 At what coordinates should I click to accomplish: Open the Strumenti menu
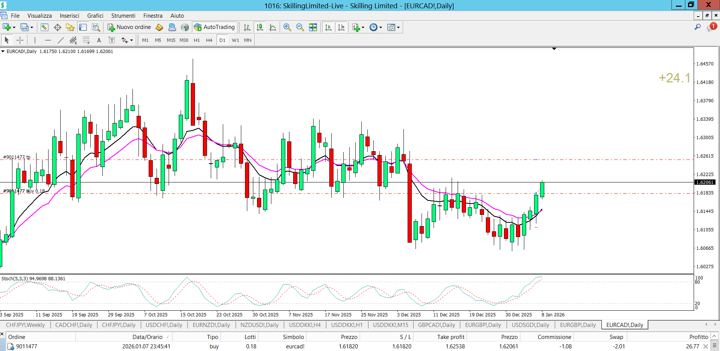pyautogui.click(x=123, y=15)
